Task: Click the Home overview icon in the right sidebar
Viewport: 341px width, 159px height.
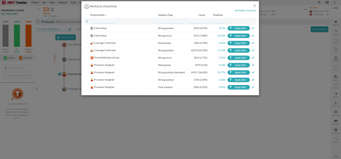Action: point(336,22)
